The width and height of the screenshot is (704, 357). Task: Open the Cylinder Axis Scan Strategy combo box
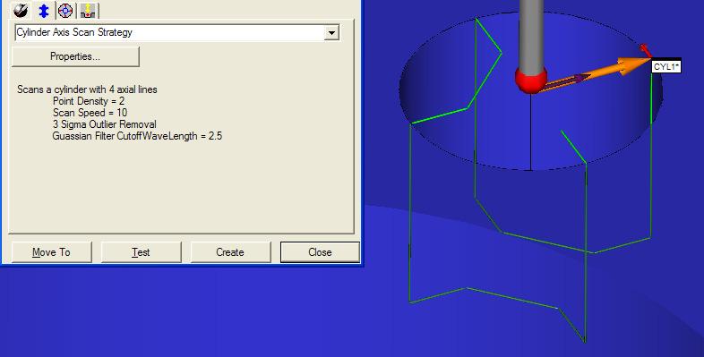pyautogui.click(x=177, y=33)
